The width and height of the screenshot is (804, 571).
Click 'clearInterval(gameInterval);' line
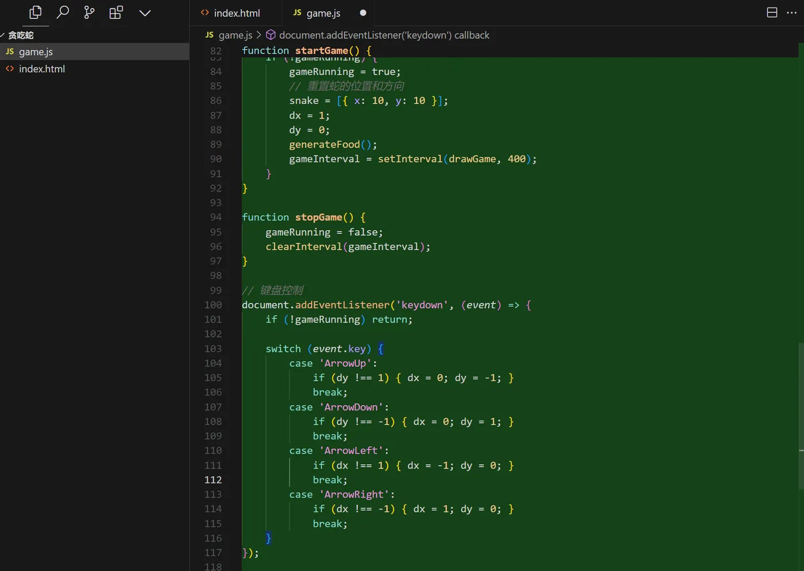tap(347, 247)
